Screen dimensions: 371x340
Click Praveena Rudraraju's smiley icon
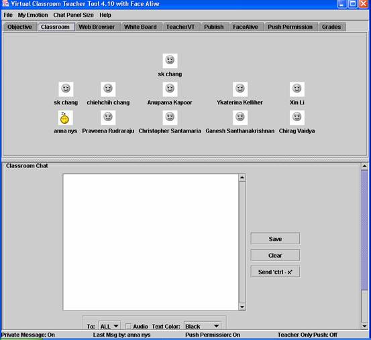pyautogui.click(x=108, y=118)
